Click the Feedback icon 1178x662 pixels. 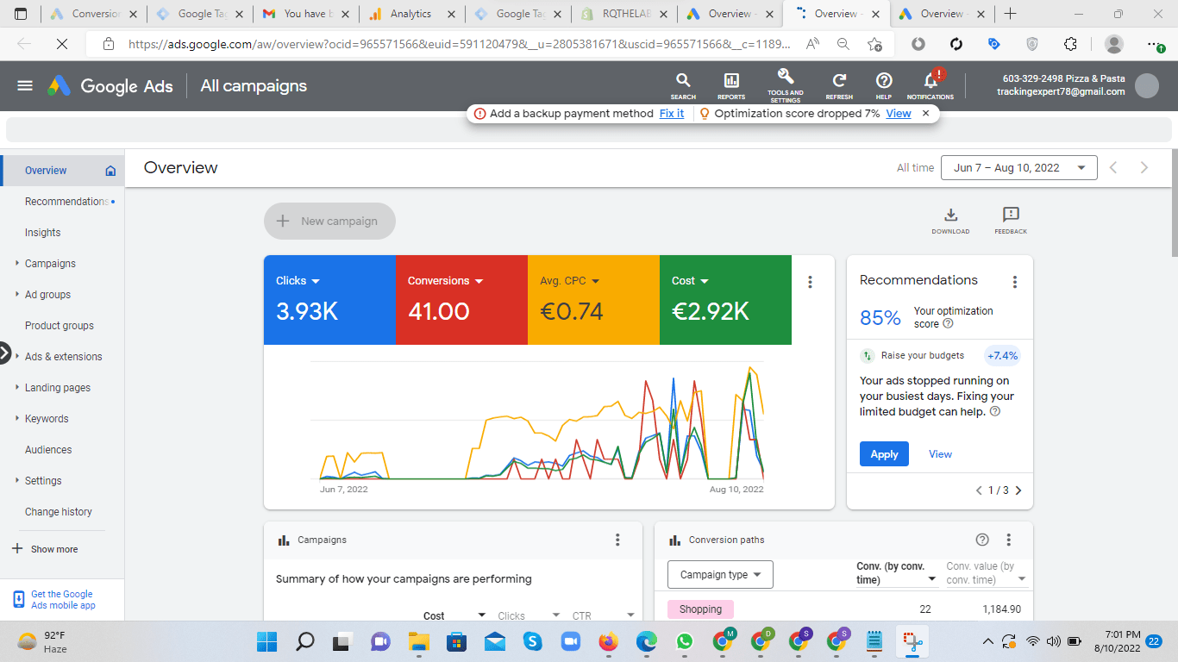tap(1011, 220)
